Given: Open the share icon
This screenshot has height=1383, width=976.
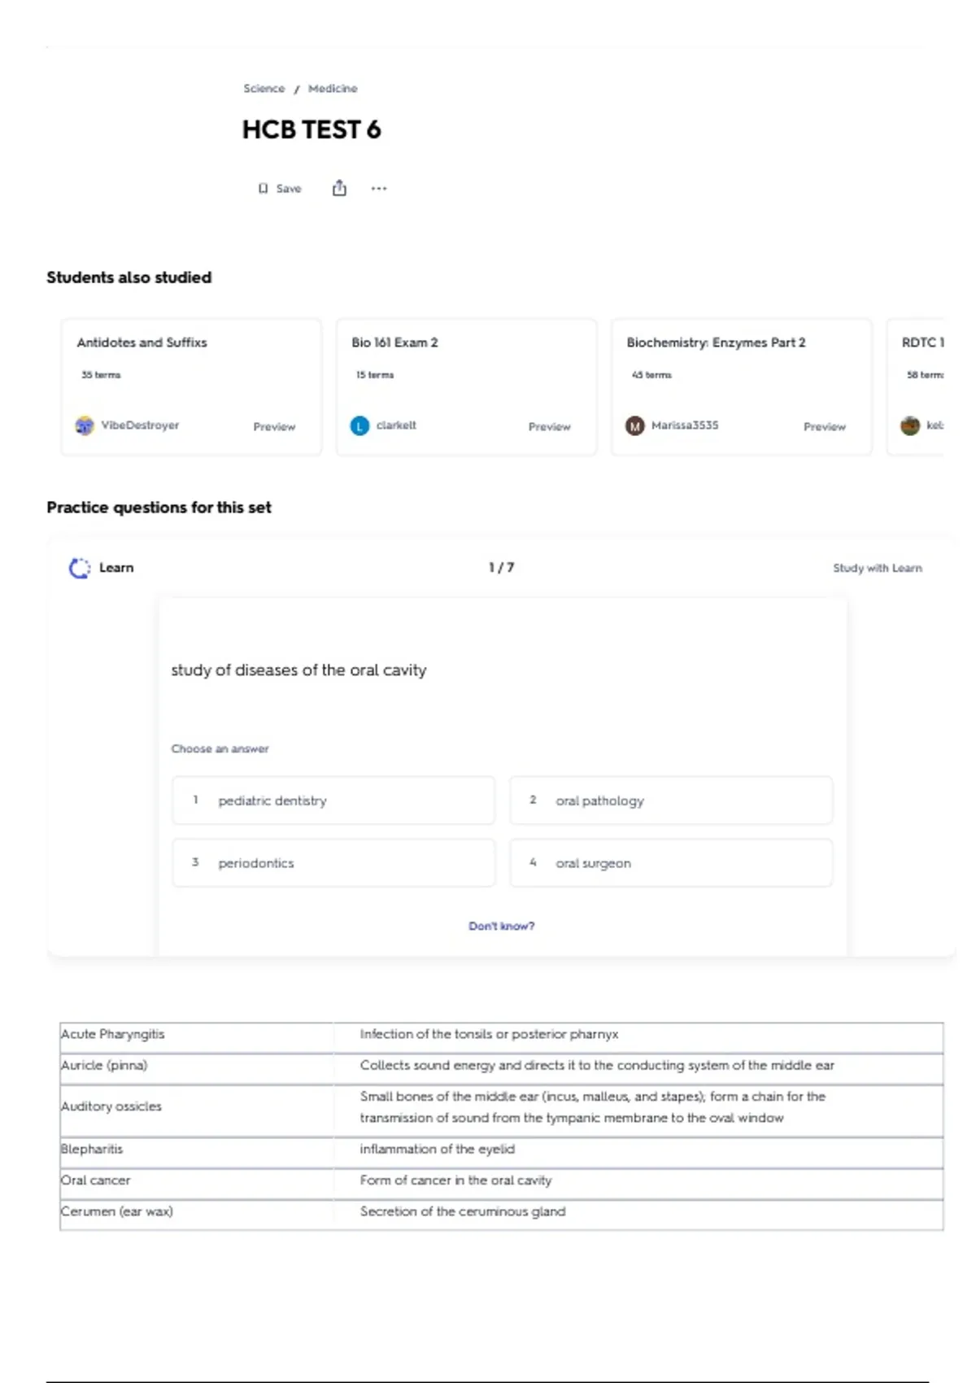Looking at the screenshot, I should pyautogui.click(x=339, y=189).
